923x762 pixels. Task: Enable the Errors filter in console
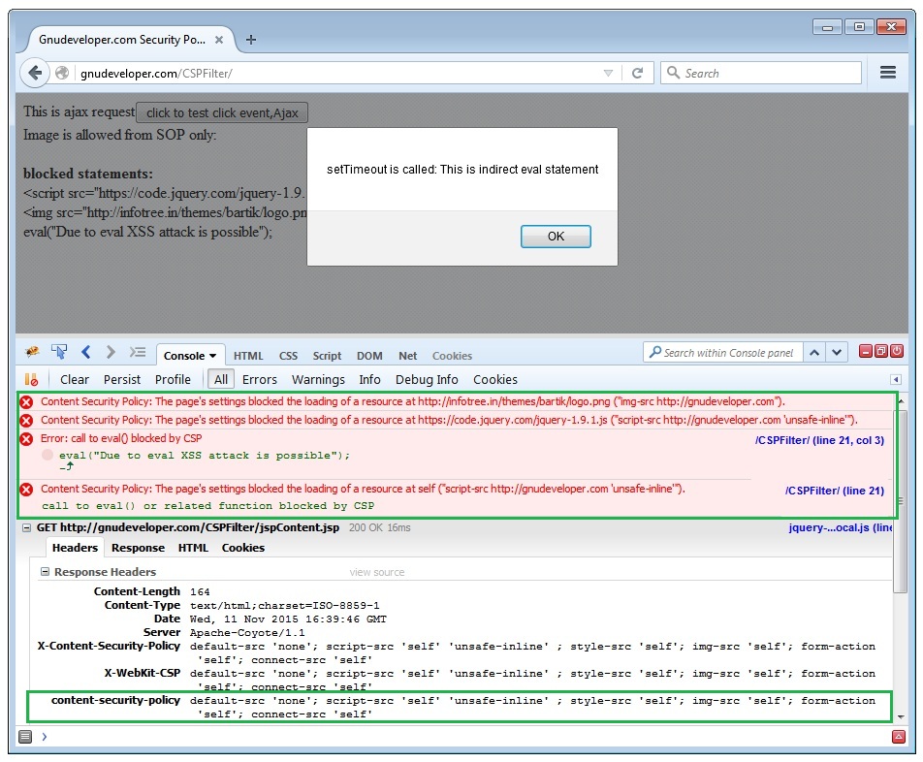259,379
